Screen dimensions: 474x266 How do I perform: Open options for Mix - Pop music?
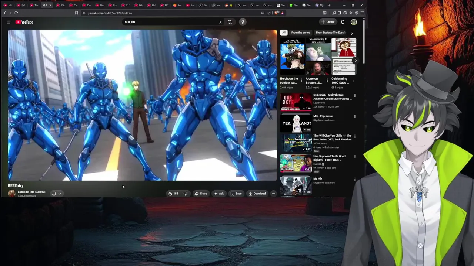click(355, 117)
